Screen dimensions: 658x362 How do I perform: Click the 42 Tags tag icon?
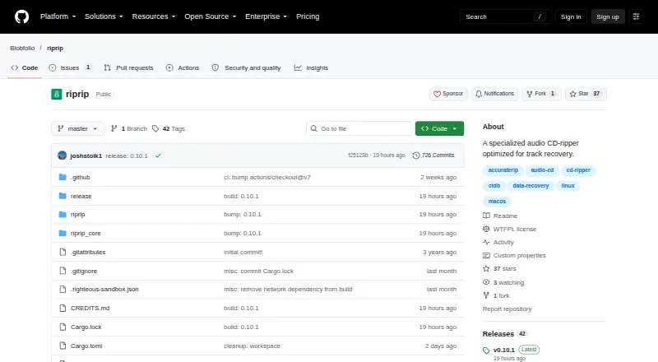click(155, 128)
